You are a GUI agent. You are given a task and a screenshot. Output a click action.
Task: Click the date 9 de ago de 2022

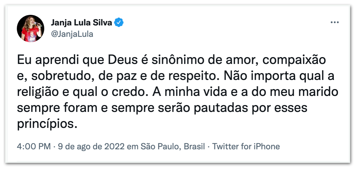coord(91,147)
